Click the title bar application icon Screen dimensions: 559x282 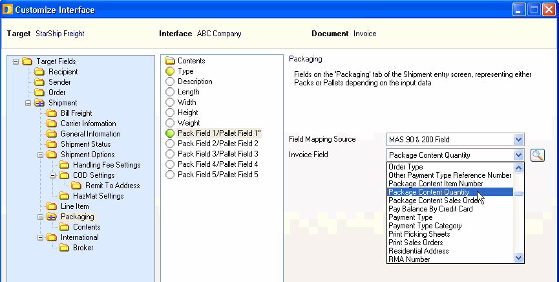(x=7, y=9)
